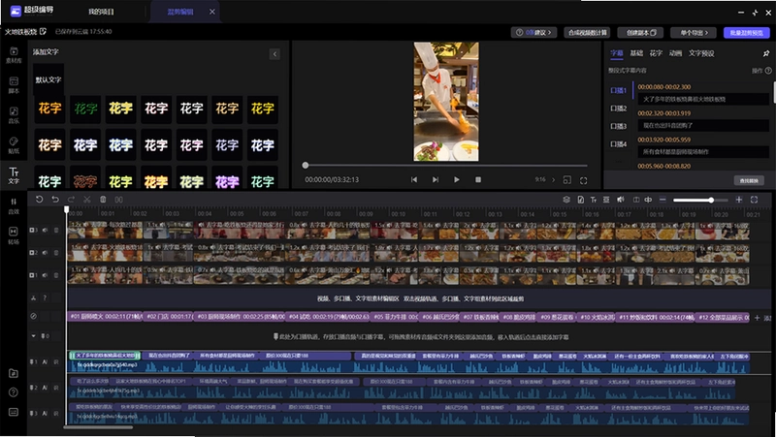Edit the project name 火地铁板烧 icon

pos(43,32)
